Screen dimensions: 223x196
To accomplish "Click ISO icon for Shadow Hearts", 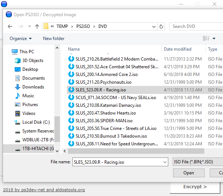I will pyautogui.click(x=71, y=113).
